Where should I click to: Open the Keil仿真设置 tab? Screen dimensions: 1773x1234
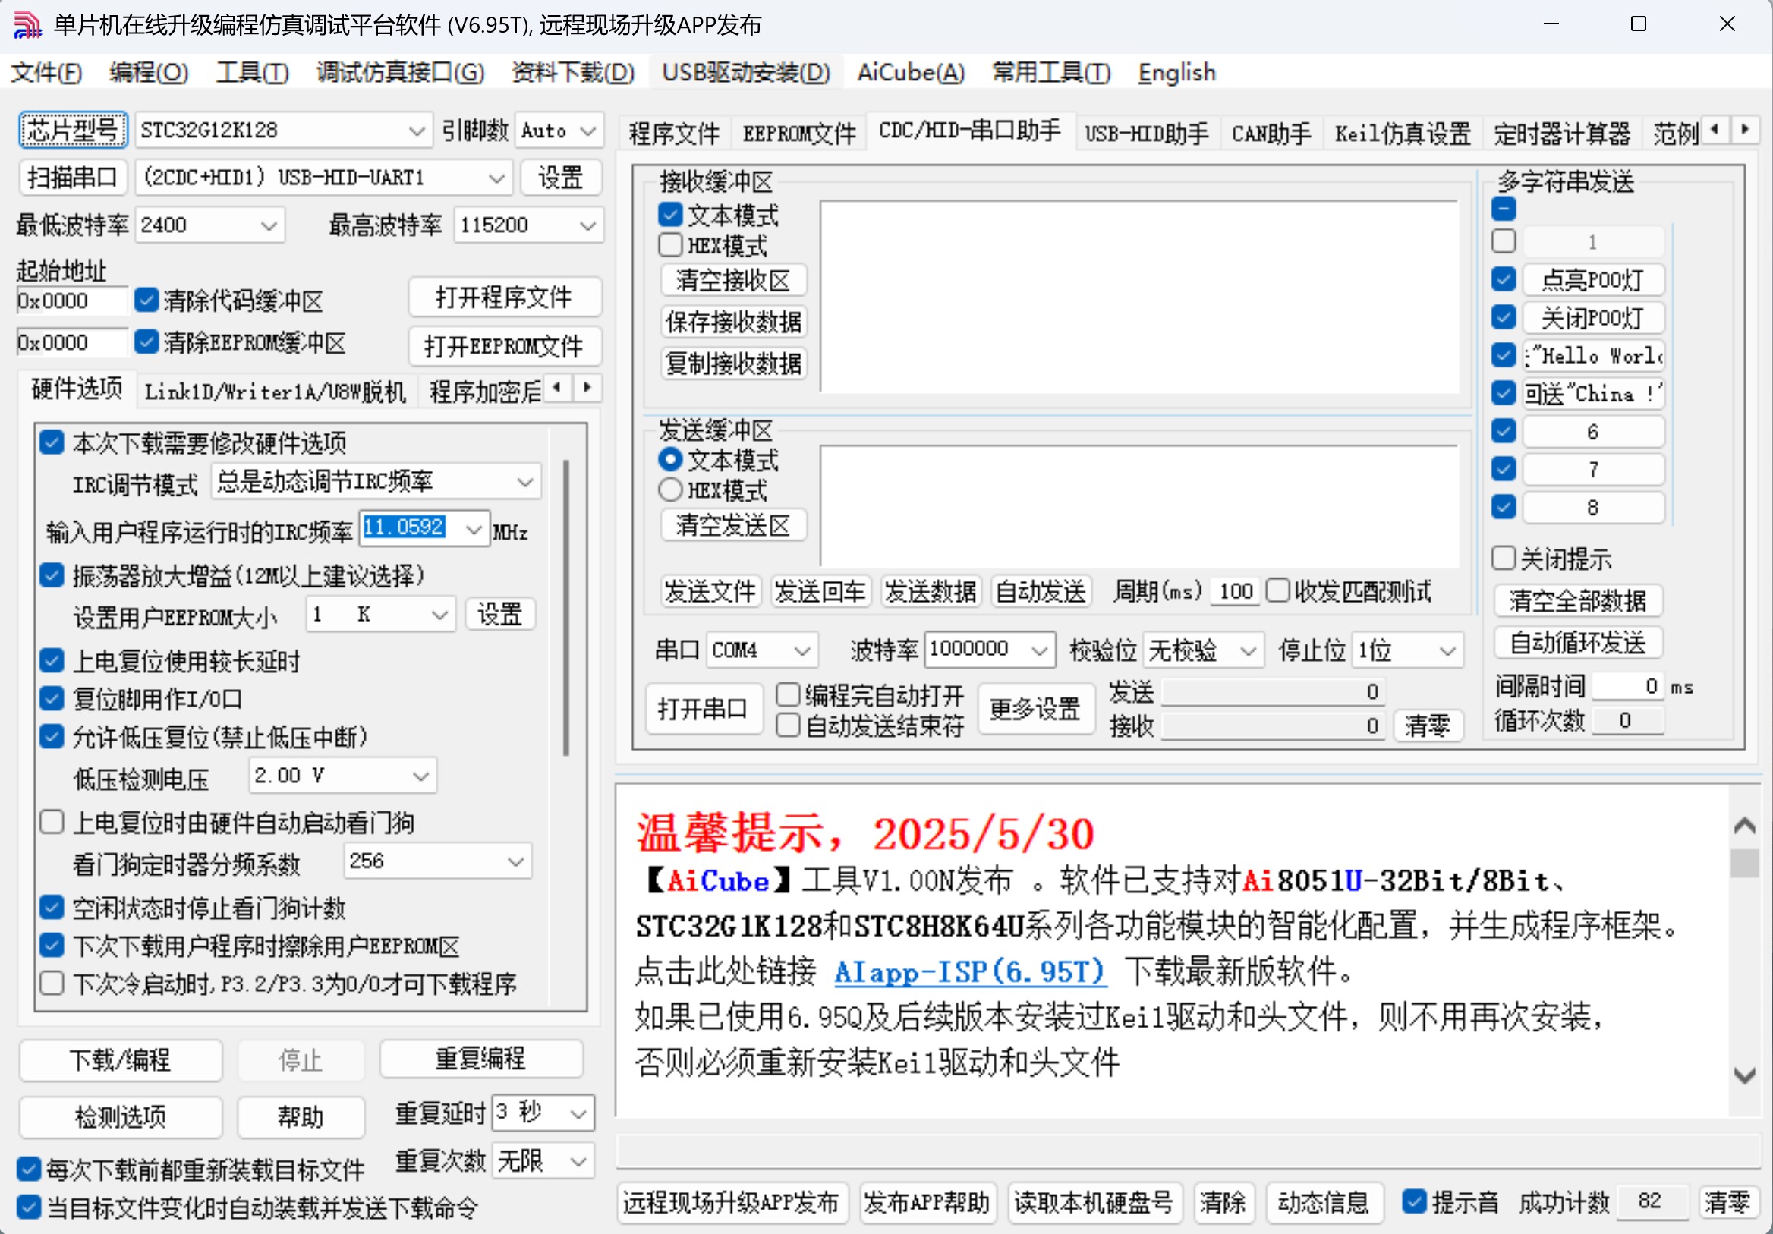pos(1403,134)
